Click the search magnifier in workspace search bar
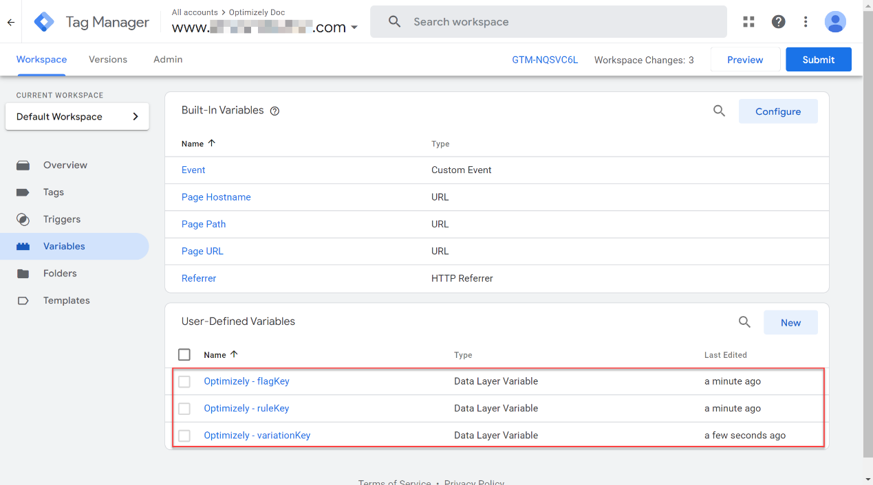The width and height of the screenshot is (873, 485). pyautogui.click(x=394, y=22)
